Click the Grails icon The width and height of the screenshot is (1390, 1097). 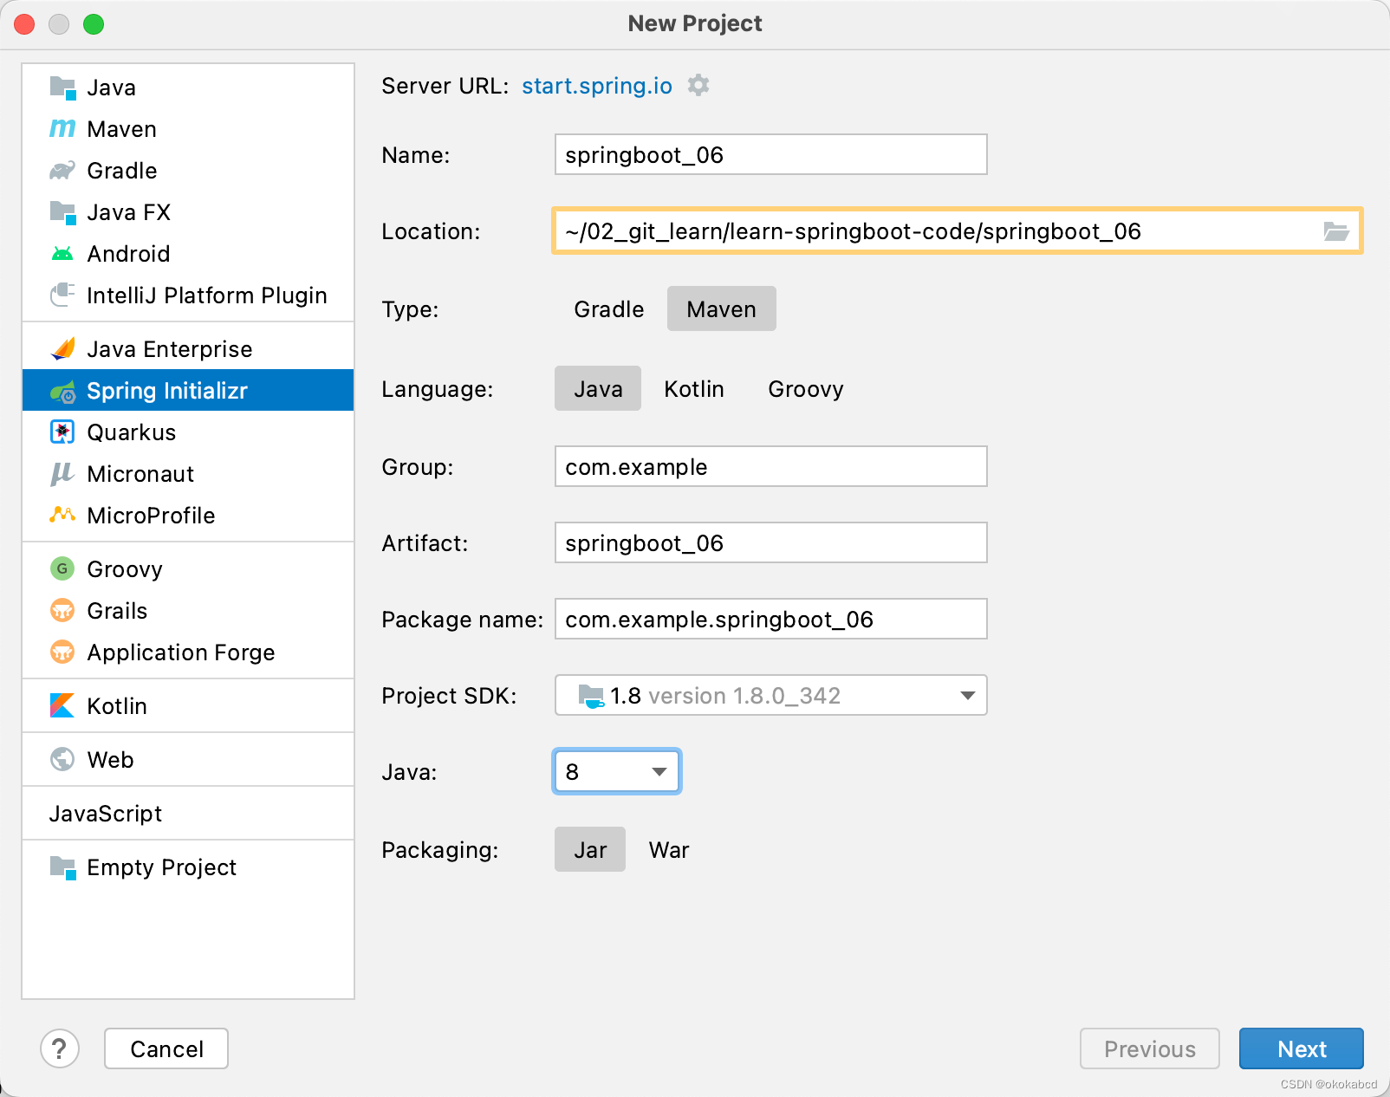pos(62,611)
